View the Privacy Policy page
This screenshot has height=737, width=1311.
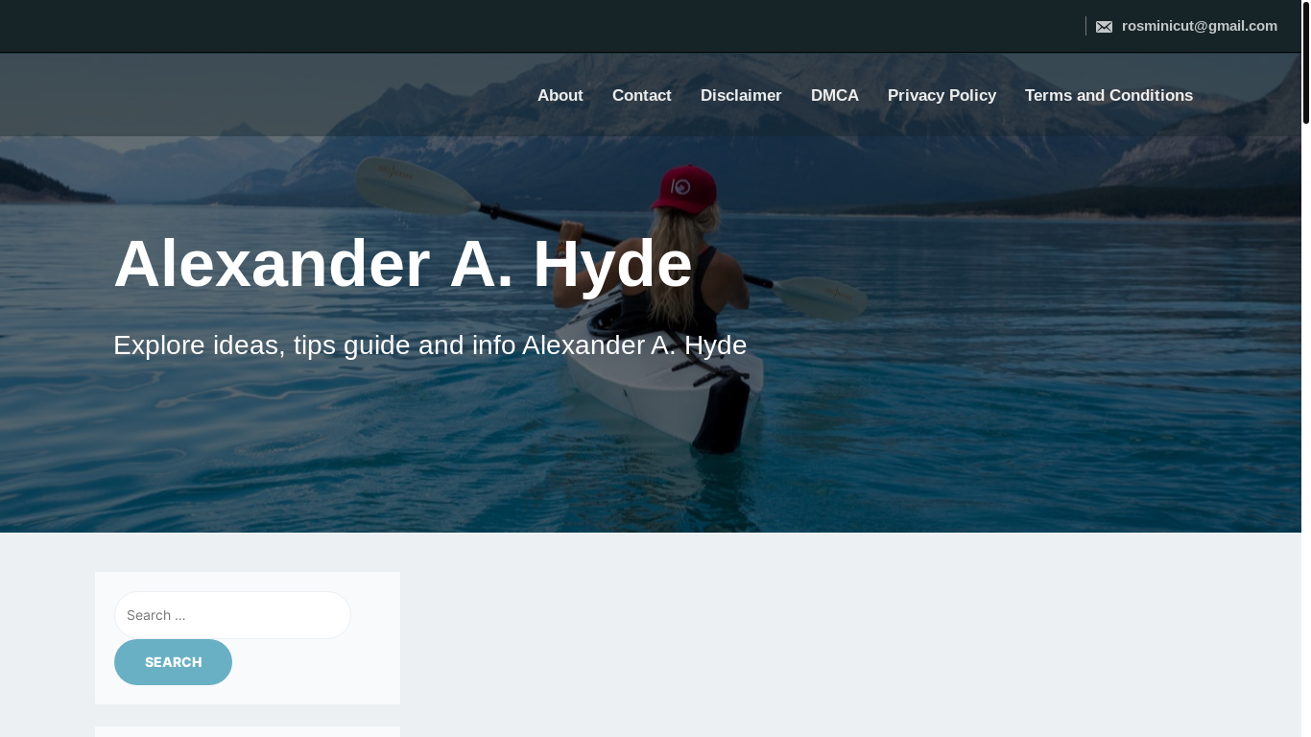click(x=942, y=95)
